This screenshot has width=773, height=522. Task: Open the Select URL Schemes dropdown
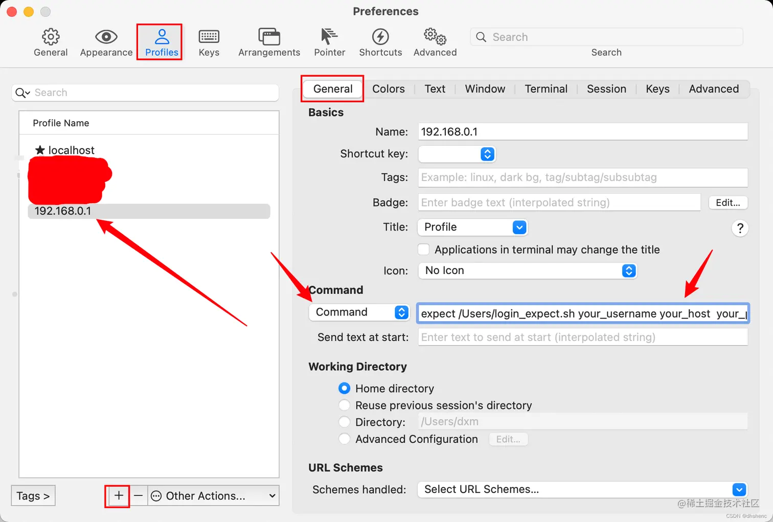[x=582, y=489]
